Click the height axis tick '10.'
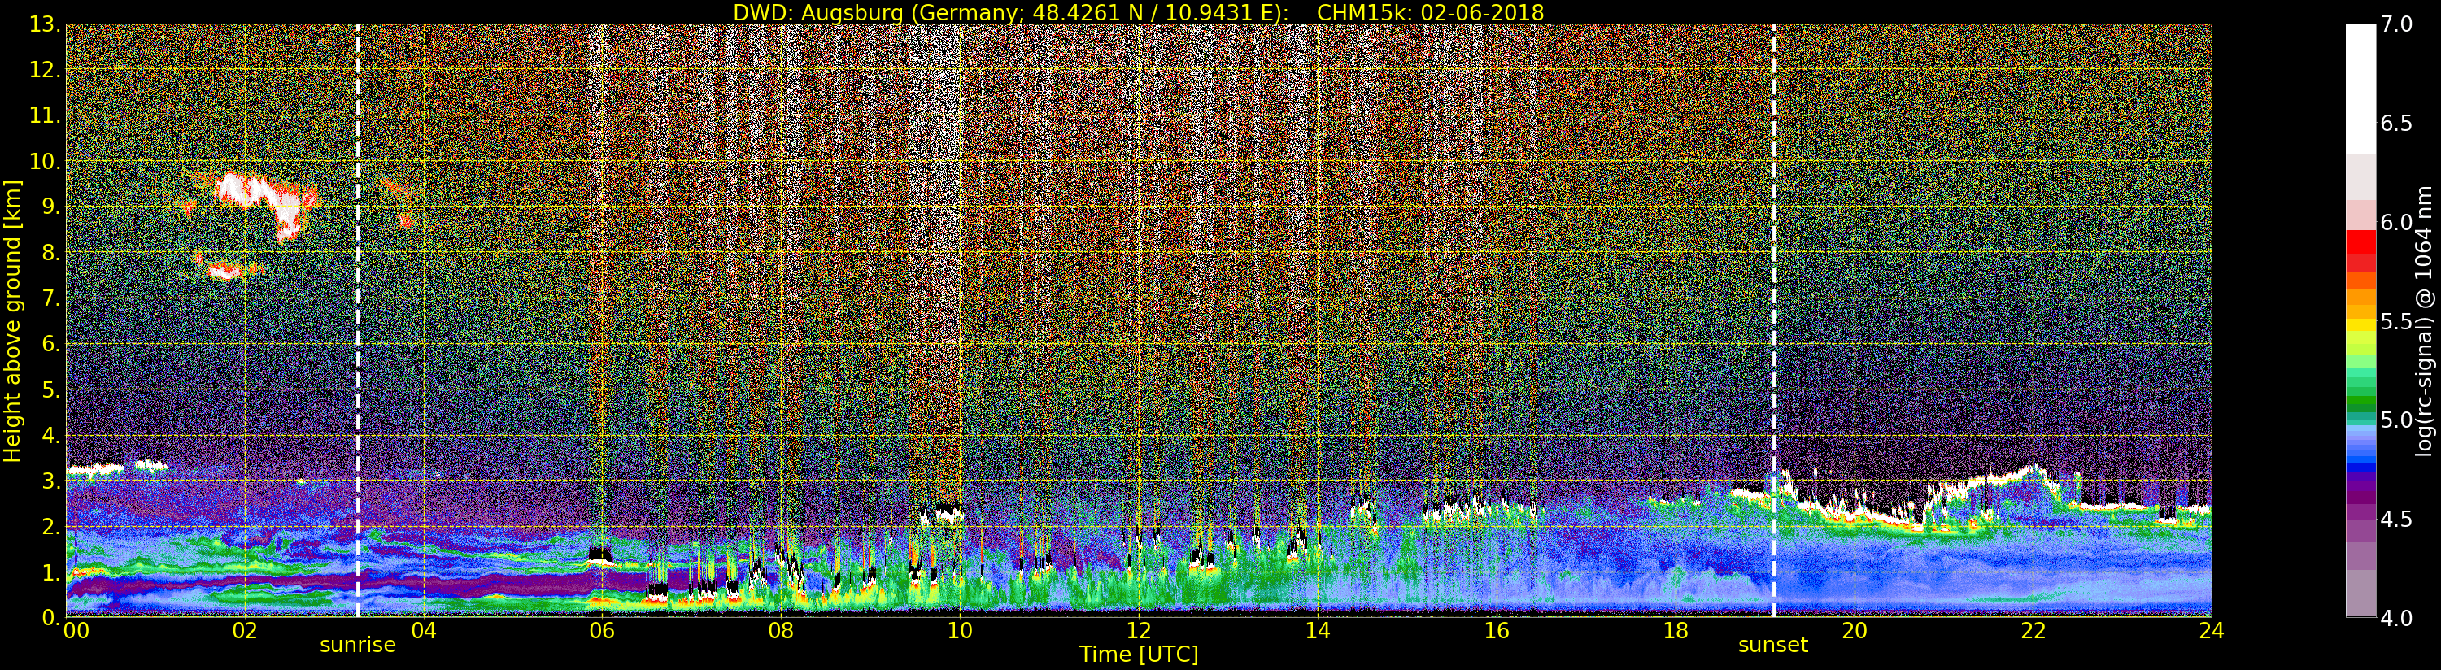 [x=45, y=161]
